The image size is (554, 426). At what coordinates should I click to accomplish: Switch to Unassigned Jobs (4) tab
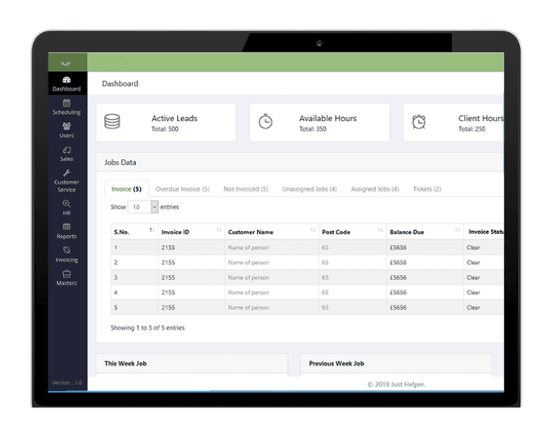309,189
